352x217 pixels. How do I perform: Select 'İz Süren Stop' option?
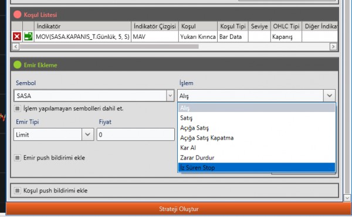(x=256, y=167)
